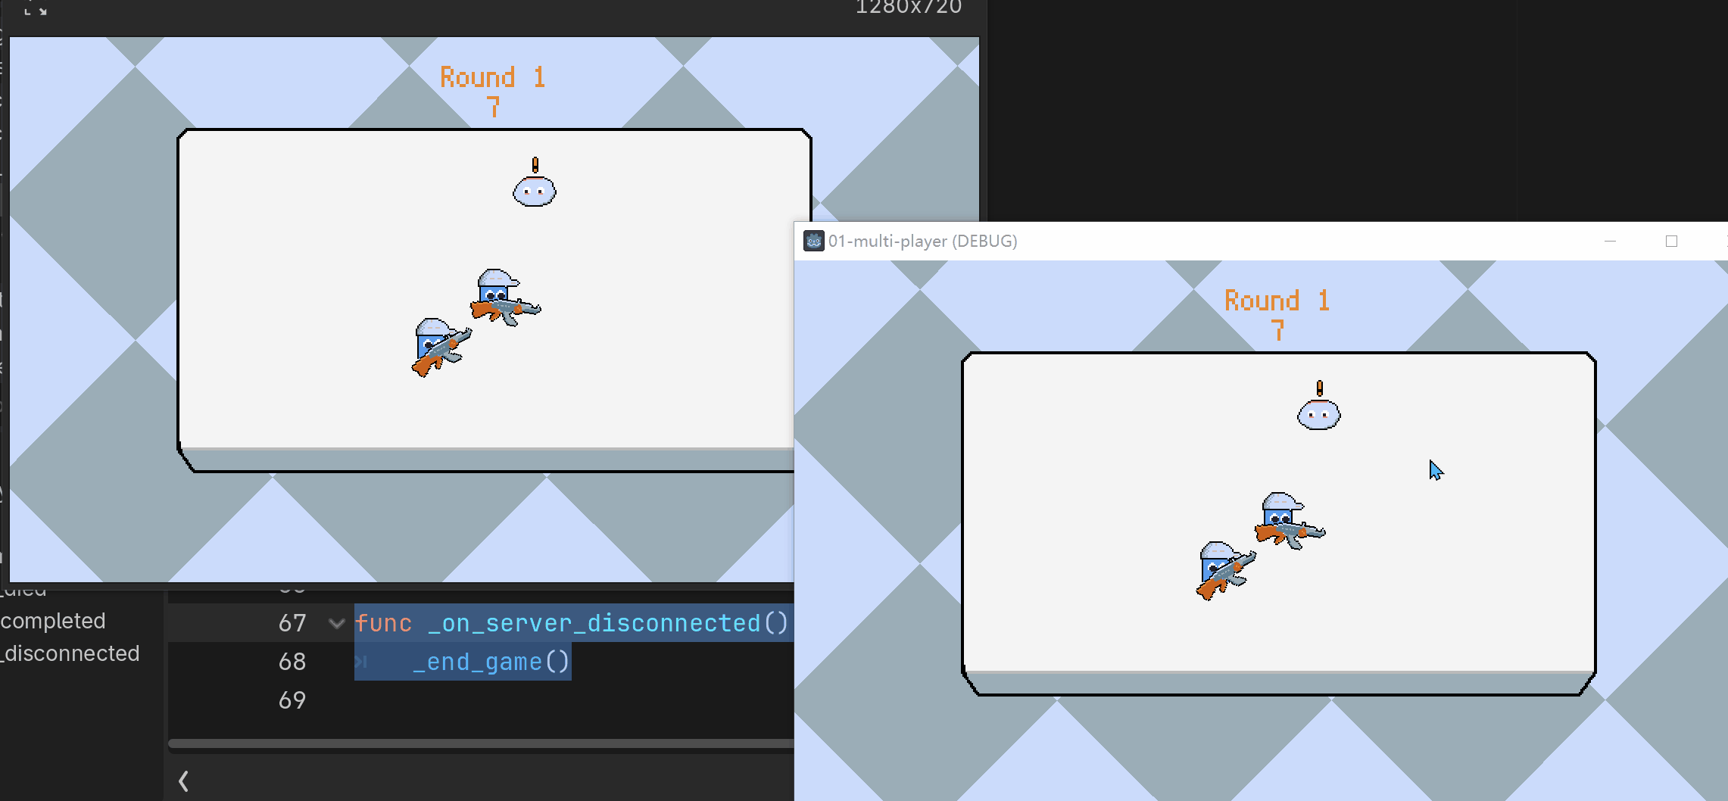Select "completed" in the script method list

51,621
